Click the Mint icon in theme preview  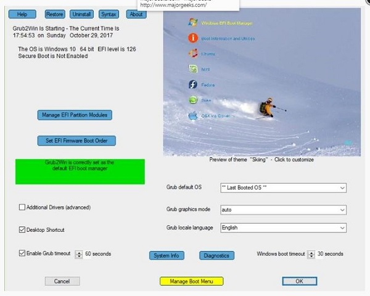click(193, 69)
